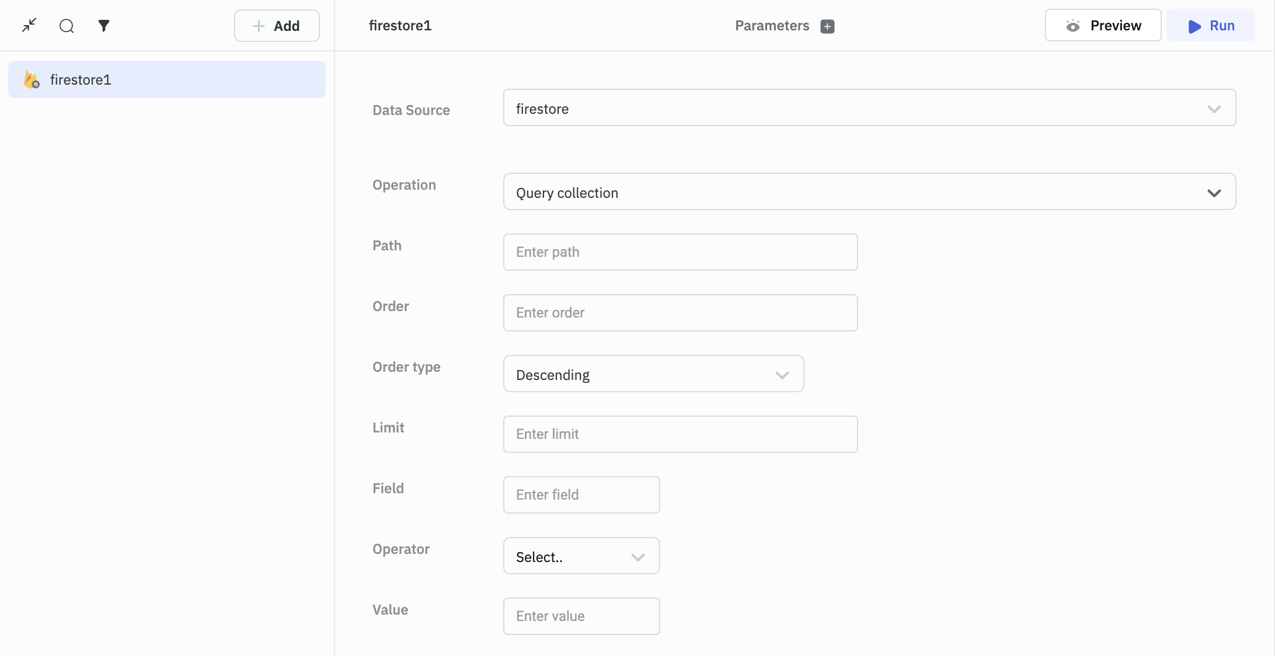This screenshot has width=1275, height=656.
Task: Enter a value in the Limit field
Action: click(x=680, y=434)
